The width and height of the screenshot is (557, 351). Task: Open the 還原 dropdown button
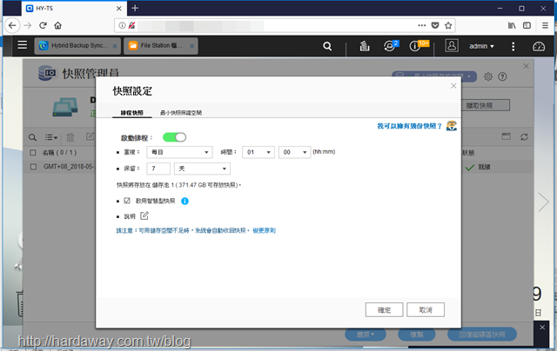[366, 334]
